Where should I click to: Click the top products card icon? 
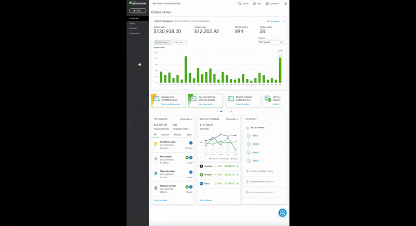coord(230,99)
